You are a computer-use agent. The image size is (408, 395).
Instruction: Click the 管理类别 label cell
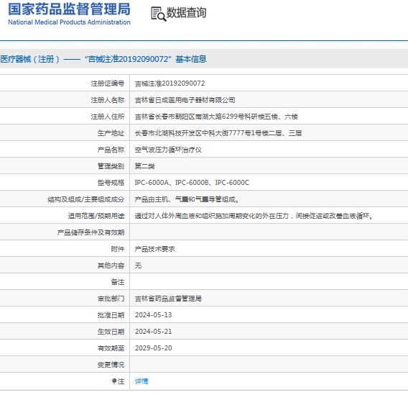(x=111, y=166)
